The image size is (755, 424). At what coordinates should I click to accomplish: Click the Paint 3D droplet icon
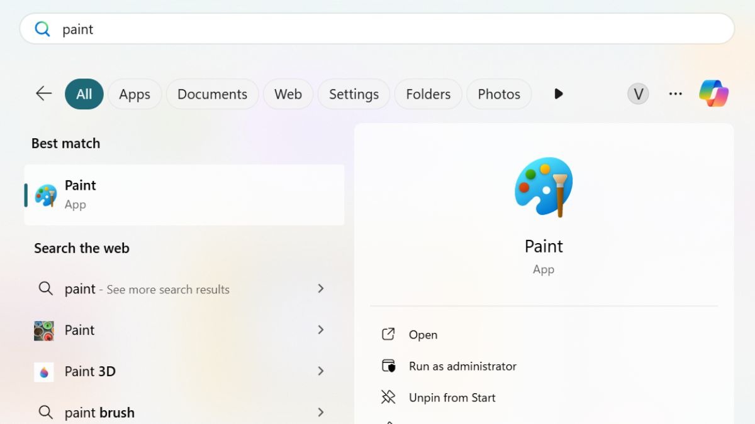coord(44,372)
